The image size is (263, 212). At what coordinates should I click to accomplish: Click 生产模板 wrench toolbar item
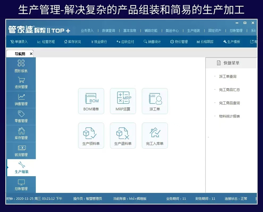click(x=232, y=42)
